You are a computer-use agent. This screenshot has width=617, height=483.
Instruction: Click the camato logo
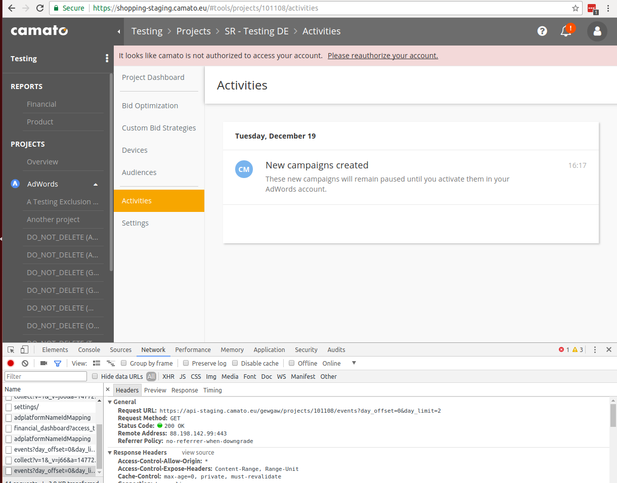pyautogui.click(x=39, y=31)
